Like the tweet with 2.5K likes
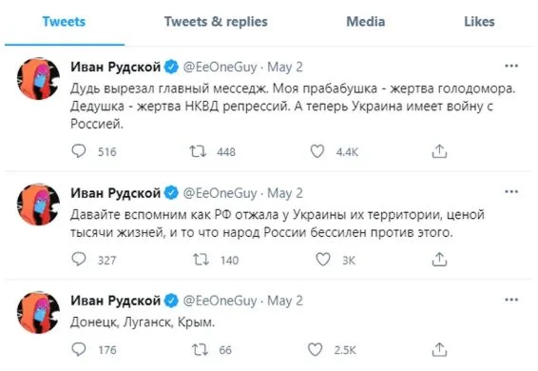The image size is (538, 371). [x=315, y=349]
